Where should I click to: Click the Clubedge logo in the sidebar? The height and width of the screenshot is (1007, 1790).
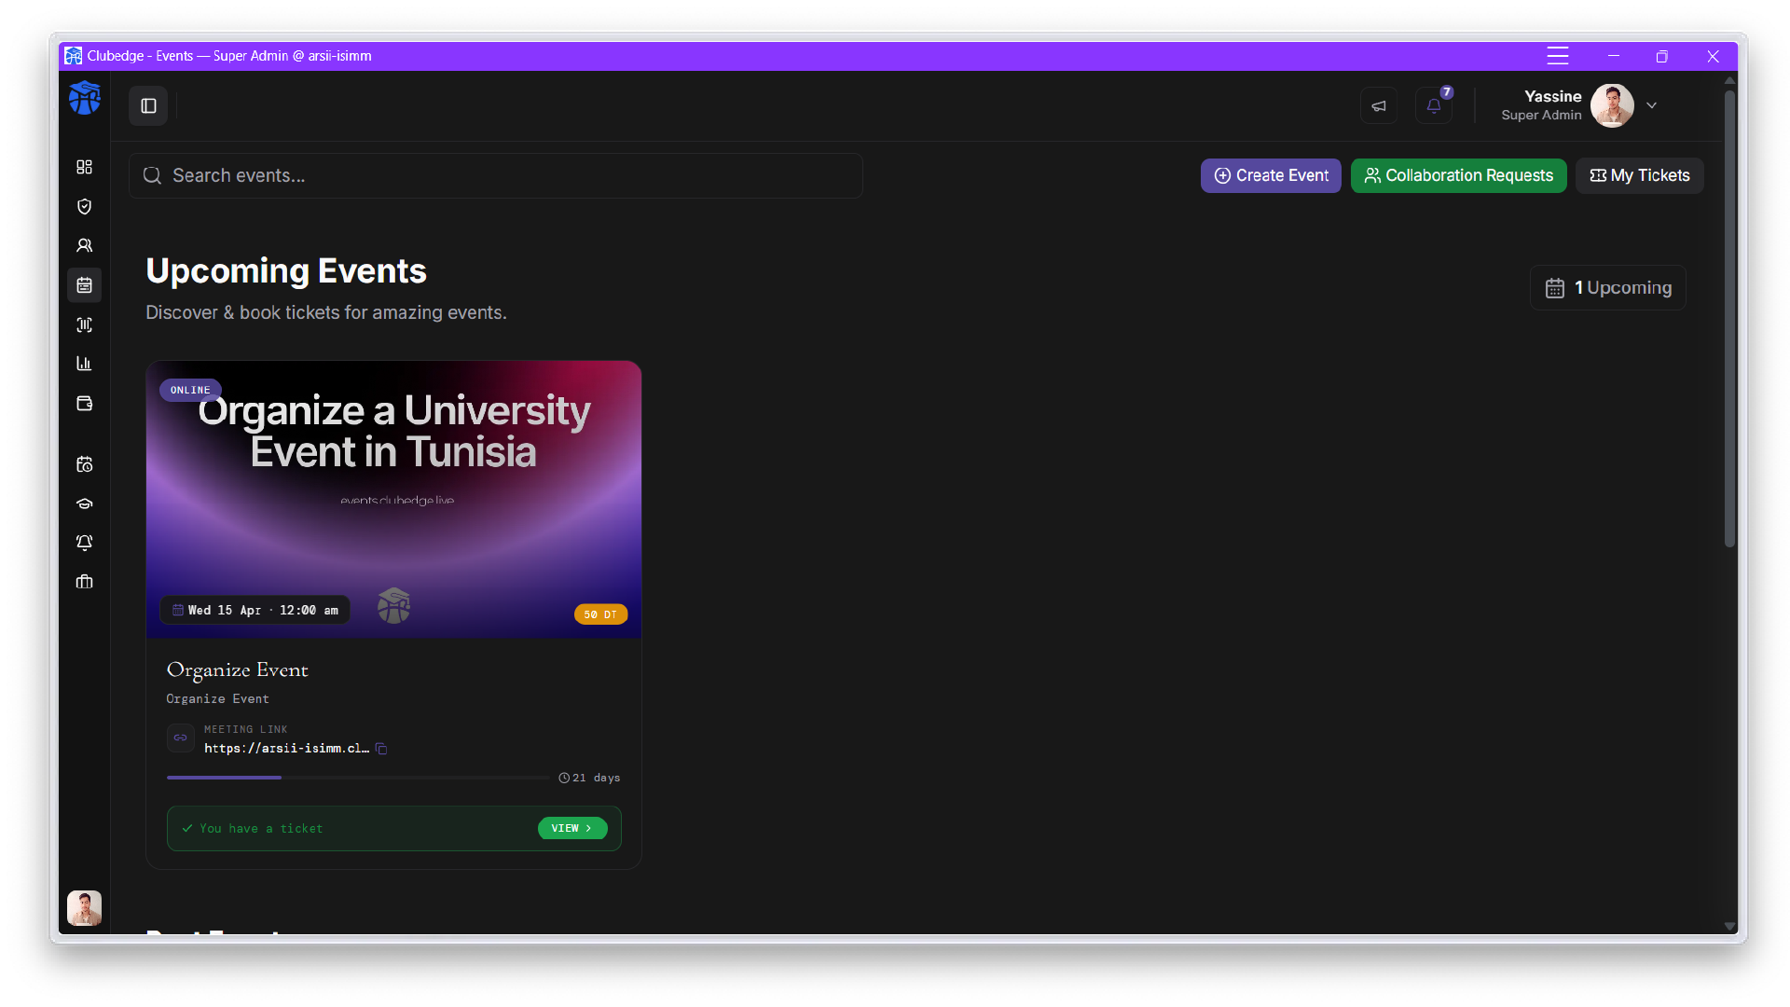[x=85, y=98]
